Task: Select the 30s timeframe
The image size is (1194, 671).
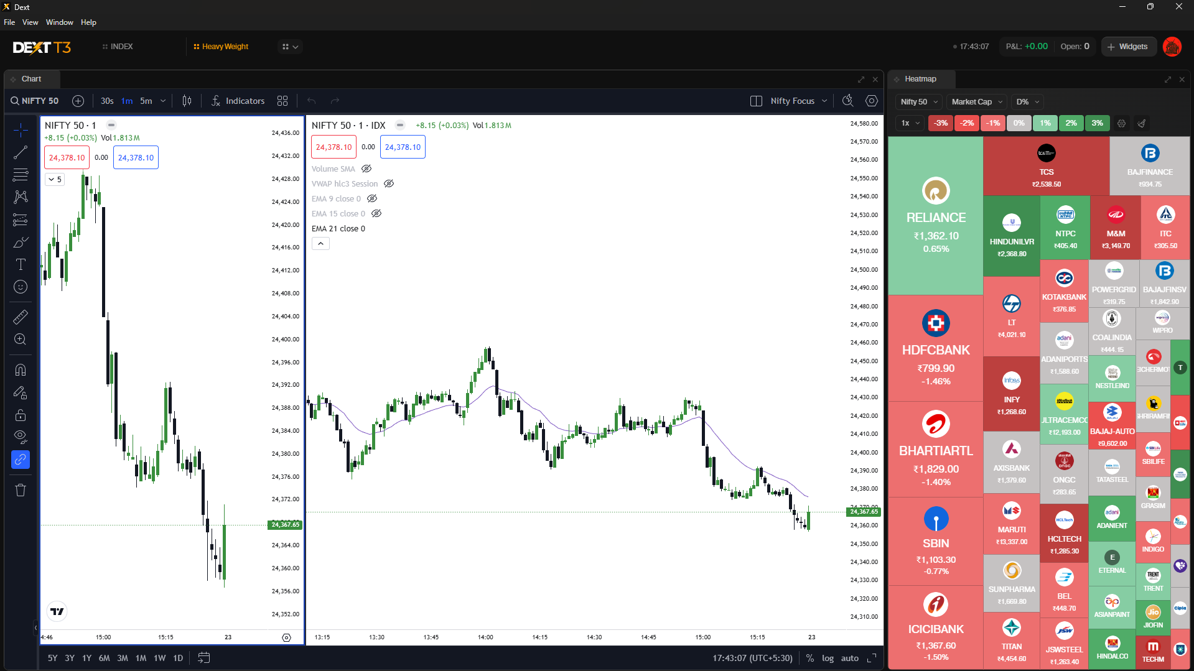Action: (107, 101)
